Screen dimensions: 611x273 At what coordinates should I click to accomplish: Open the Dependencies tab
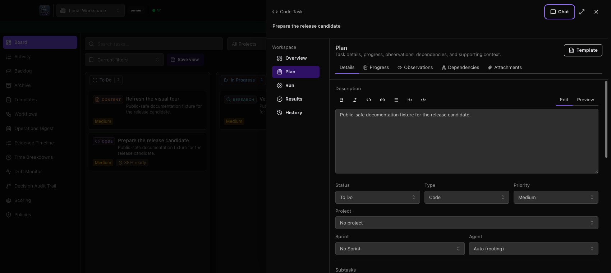(460, 68)
